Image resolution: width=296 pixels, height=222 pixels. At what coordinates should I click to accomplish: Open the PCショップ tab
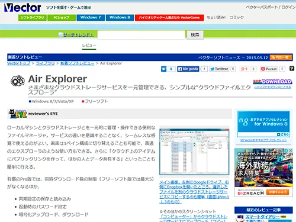(62, 18)
